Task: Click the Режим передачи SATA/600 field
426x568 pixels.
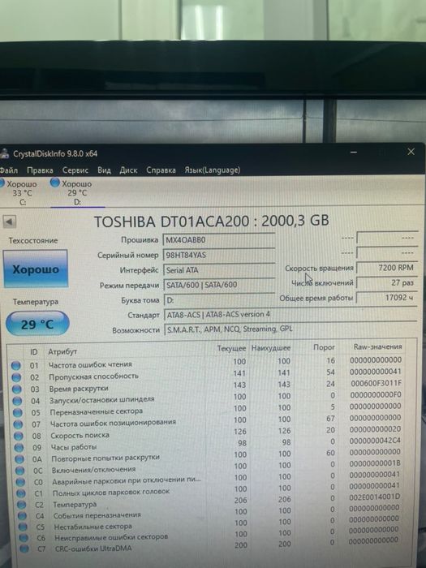Action: (x=219, y=285)
